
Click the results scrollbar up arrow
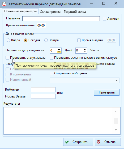116,112
